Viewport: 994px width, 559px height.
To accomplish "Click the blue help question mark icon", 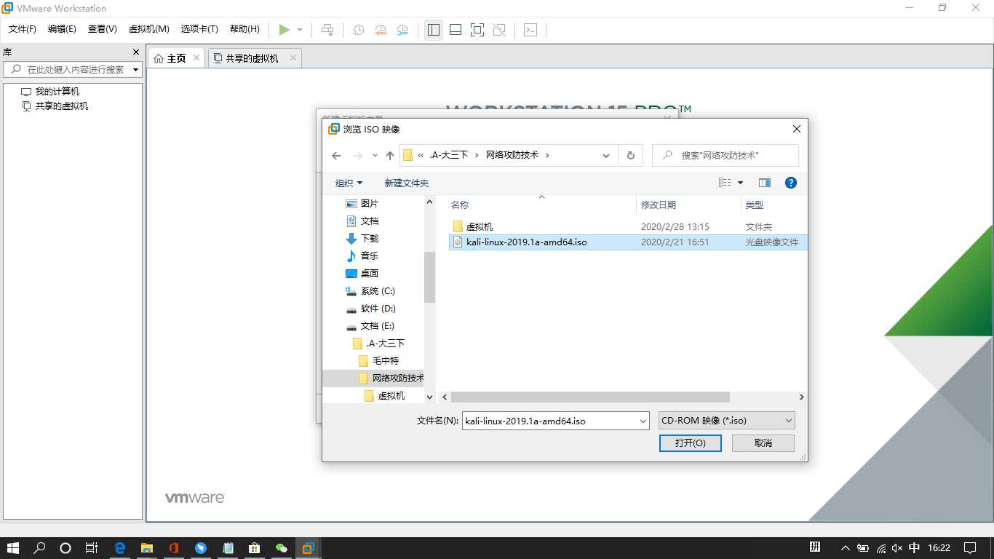I will tap(791, 183).
